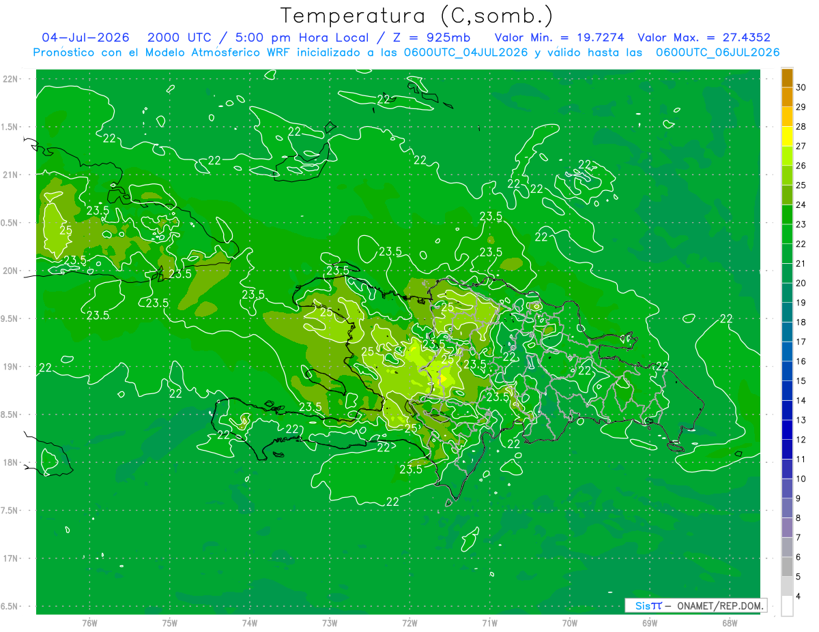Select the date text "04-Jul-2026"
819x632 pixels.
tap(85, 37)
